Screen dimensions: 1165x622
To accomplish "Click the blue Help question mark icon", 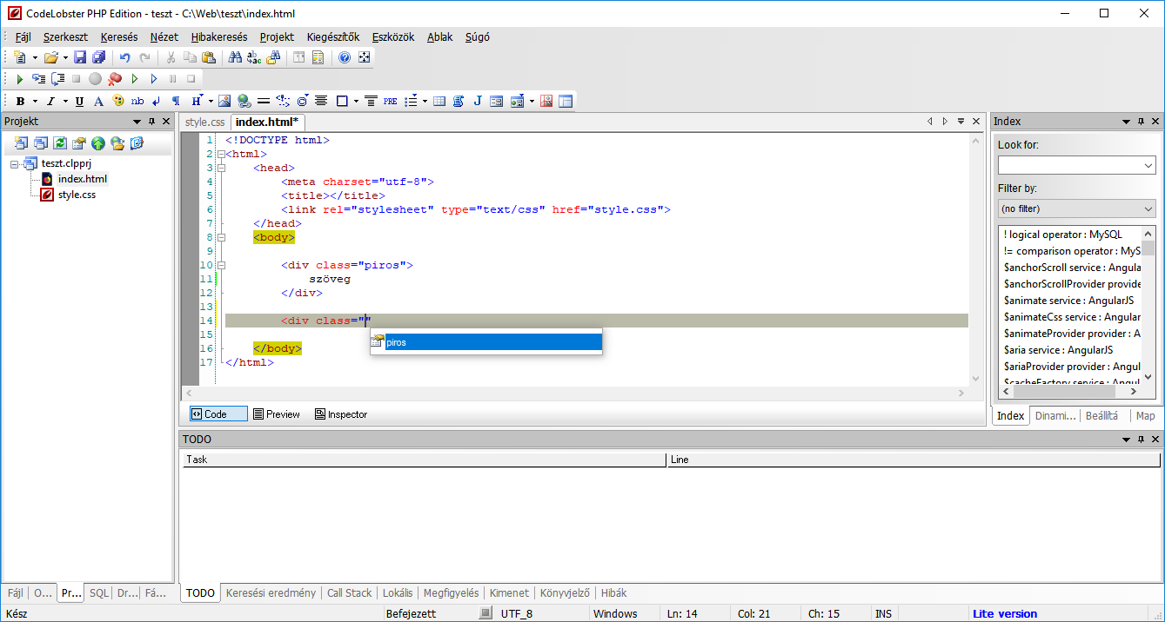I will (345, 57).
